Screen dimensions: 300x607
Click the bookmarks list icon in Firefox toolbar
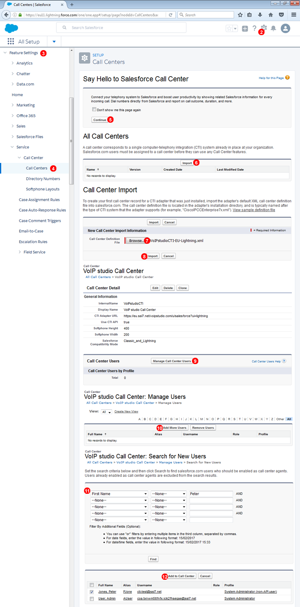tap(250, 15)
